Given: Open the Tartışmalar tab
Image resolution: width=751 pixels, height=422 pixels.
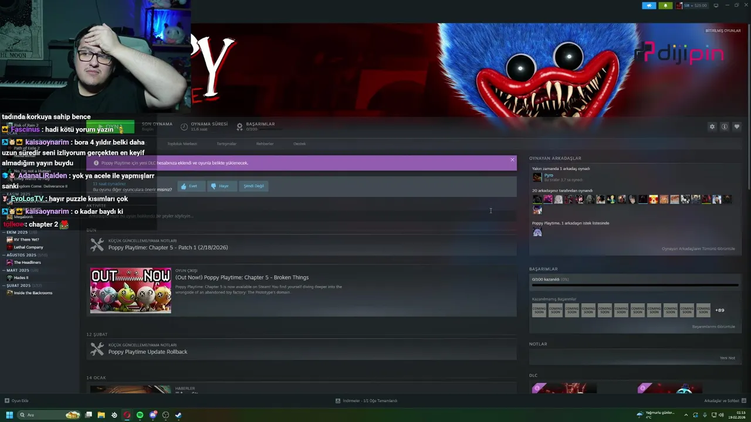Looking at the screenshot, I should coord(226,144).
